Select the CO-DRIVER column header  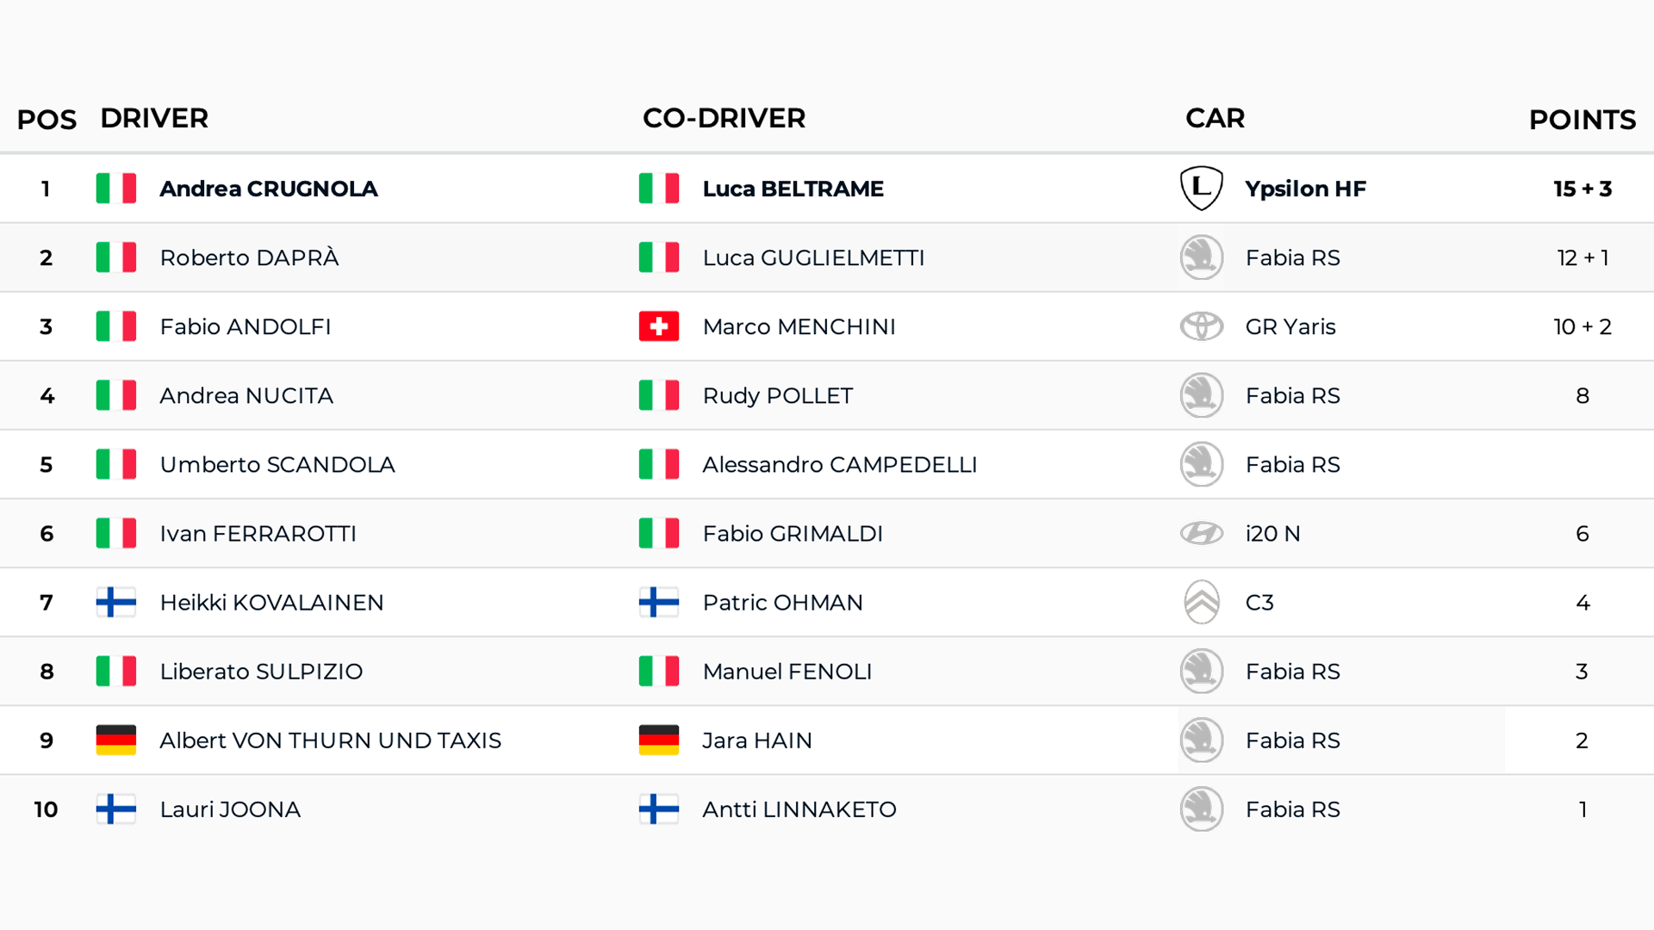[x=724, y=118]
